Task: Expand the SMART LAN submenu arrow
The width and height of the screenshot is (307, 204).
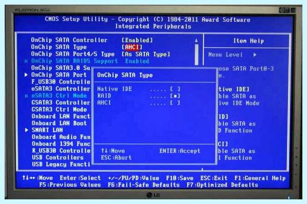Action: click(27, 130)
